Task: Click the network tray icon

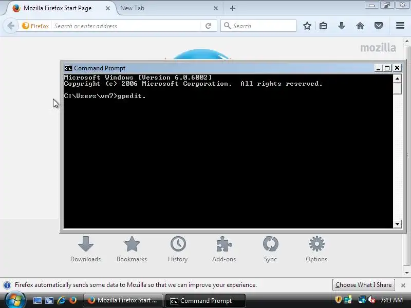Action: click(x=362, y=300)
